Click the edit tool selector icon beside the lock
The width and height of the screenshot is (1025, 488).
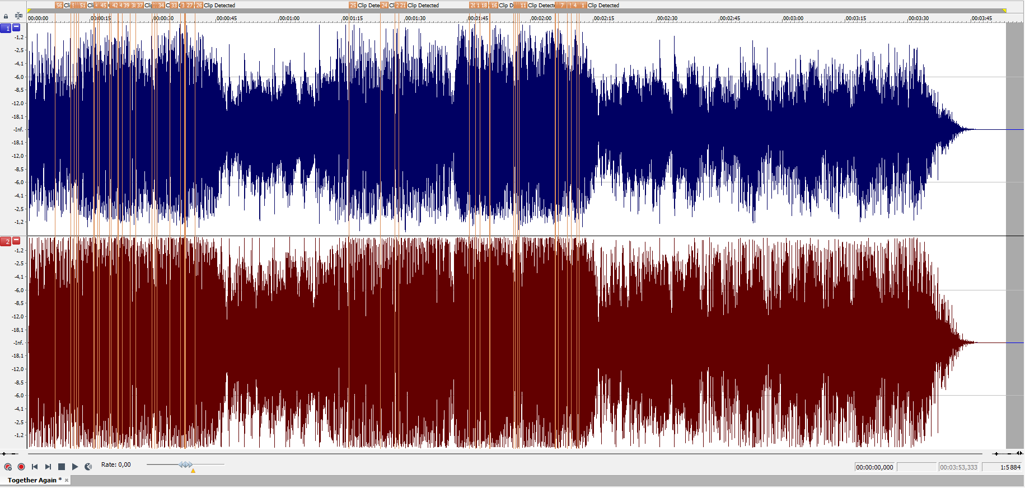click(18, 16)
